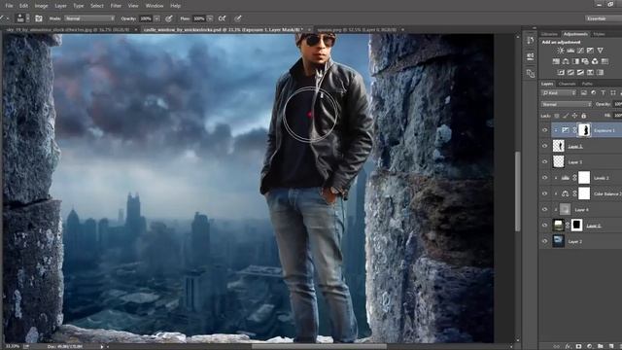The width and height of the screenshot is (622, 350).
Task: Open the Filter menu
Action: click(116, 6)
